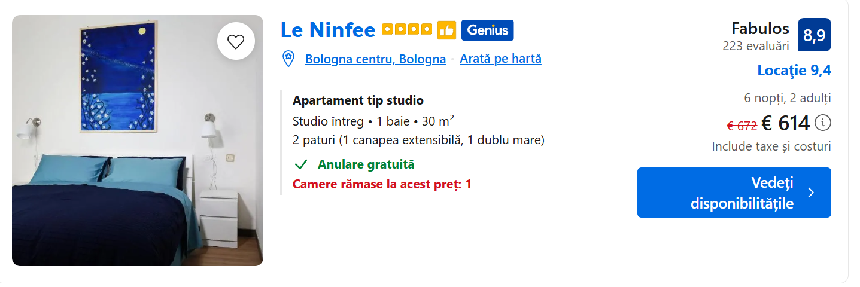The height and width of the screenshot is (287, 860).
Task: Open the price info icon next to € 614
Action: click(x=823, y=123)
